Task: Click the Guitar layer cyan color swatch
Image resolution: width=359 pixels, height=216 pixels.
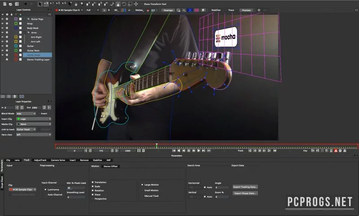Action: click(x=16, y=46)
